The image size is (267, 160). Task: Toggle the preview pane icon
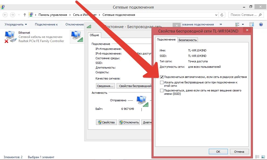(252, 24)
